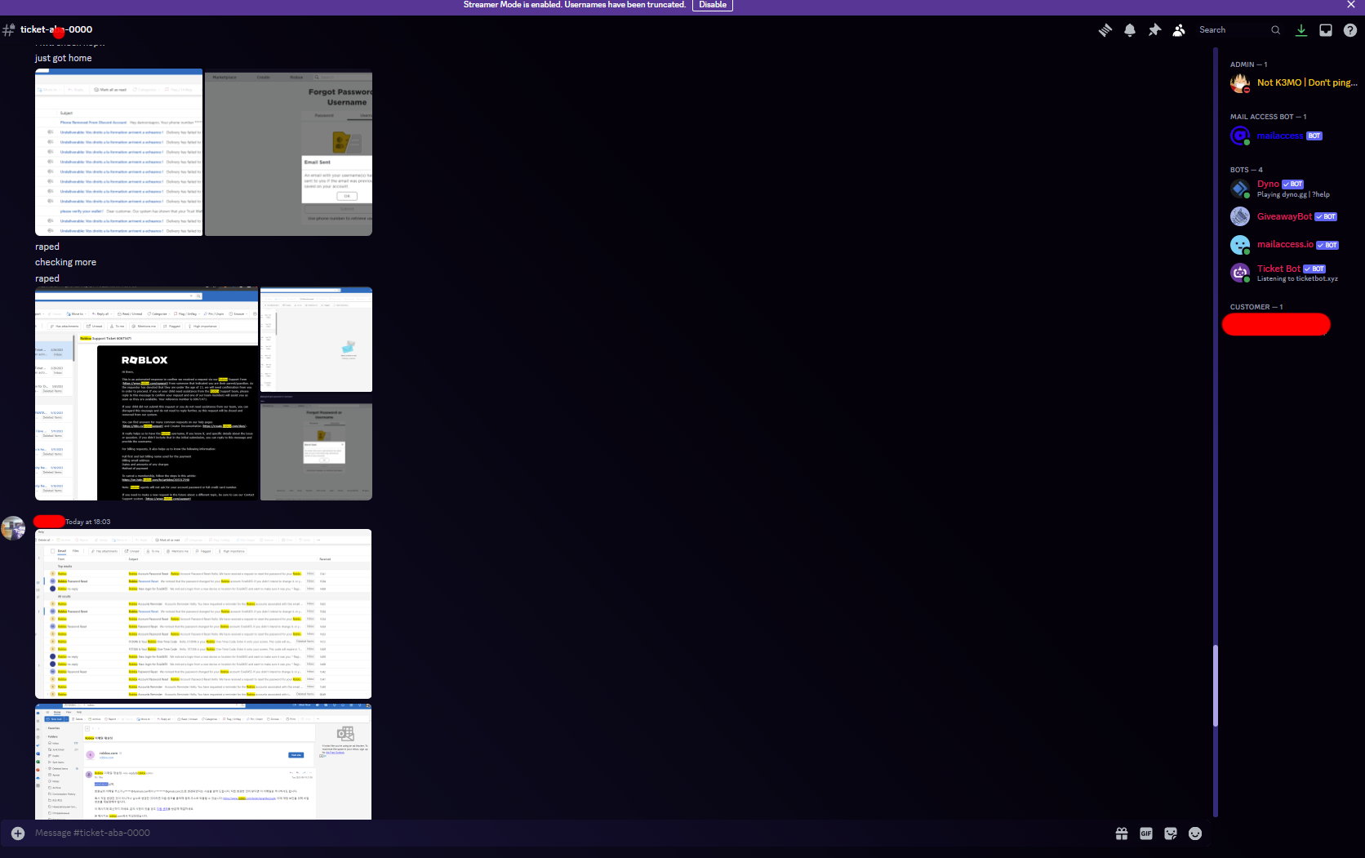The height and width of the screenshot is (858, 1365).
Task: Open the GIF picker
Action: [x=1146, y=834]
